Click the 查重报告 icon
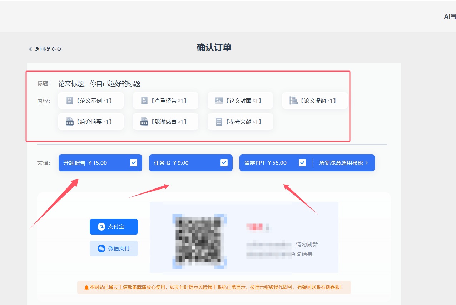The height and width of the screenshot is (305, 456). (144, 101)
